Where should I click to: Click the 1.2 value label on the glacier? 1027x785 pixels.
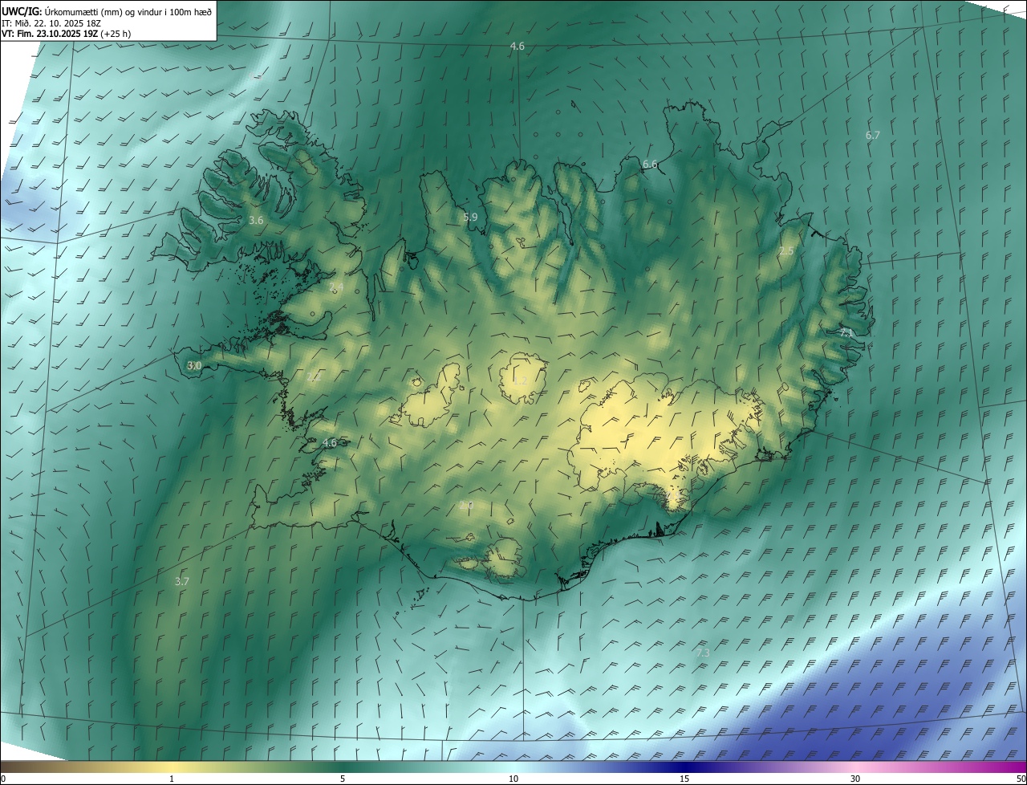[x=520, y=380]
